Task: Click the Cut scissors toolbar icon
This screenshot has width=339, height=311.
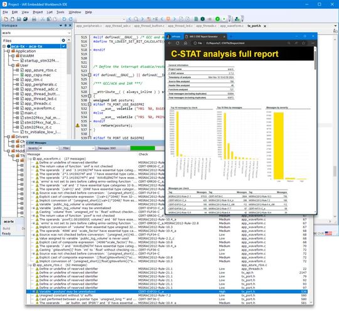Action: pos(43,19)
